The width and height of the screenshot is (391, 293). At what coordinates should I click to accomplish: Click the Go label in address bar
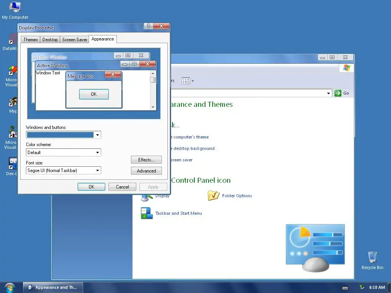click(x=346, y=93)
